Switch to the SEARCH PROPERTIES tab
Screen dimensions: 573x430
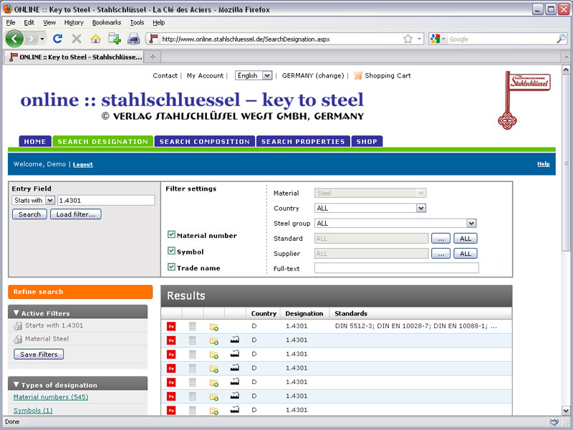point(303,141)
